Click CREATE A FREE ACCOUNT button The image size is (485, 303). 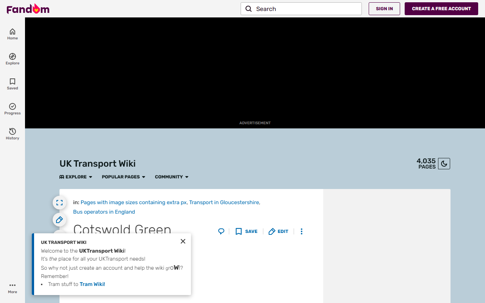pyautogui.click(x=441, y=9)
